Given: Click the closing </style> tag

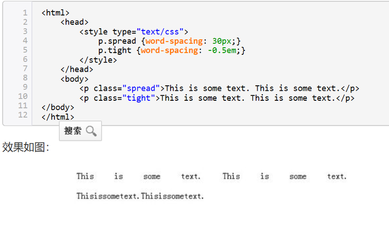Looking at the screenshot, I should tap(98, 60).
